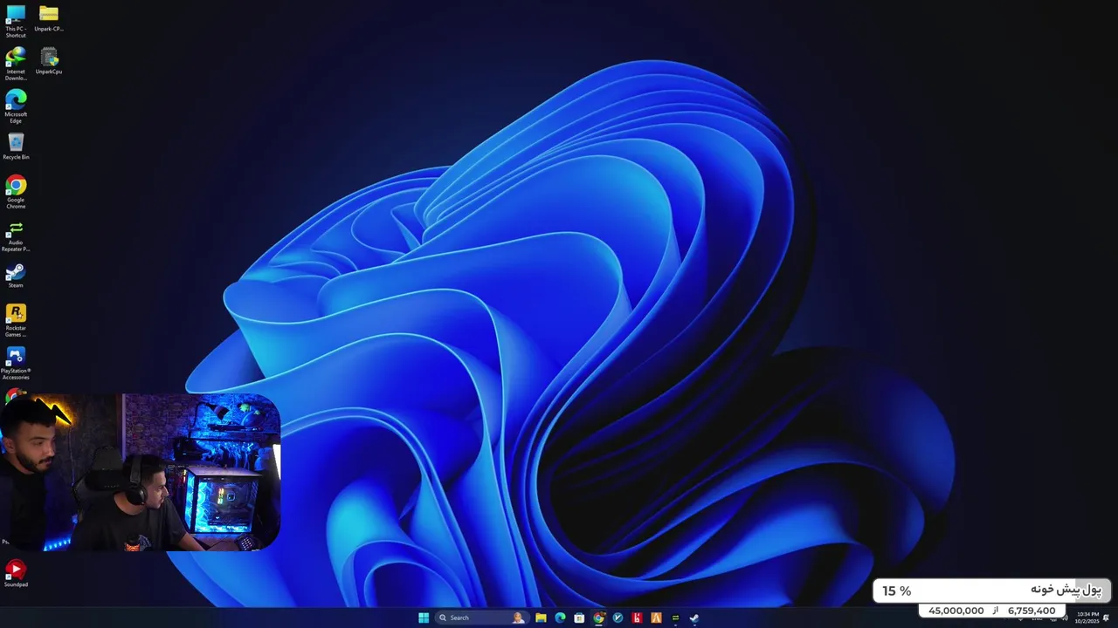Click the taskbar Search box
The height and width of the screenshot is (628, 1118).
click(480, 618)
